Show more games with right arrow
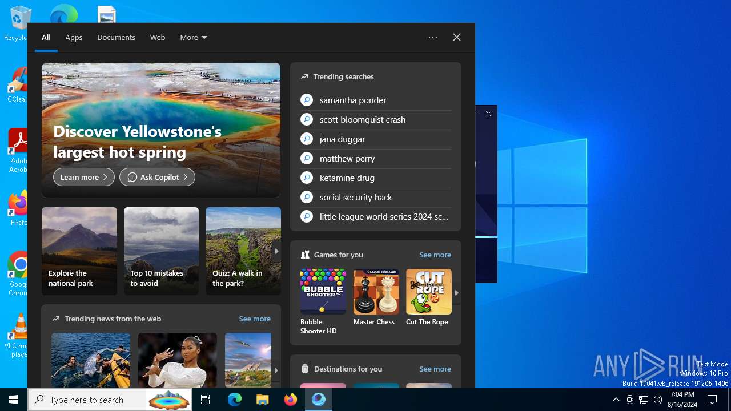731x411 pixels. pyautogui.click(x=456, y=292)
